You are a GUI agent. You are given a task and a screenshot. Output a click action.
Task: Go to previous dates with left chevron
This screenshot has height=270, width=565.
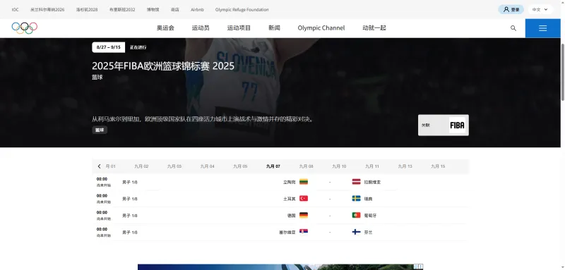99,166
